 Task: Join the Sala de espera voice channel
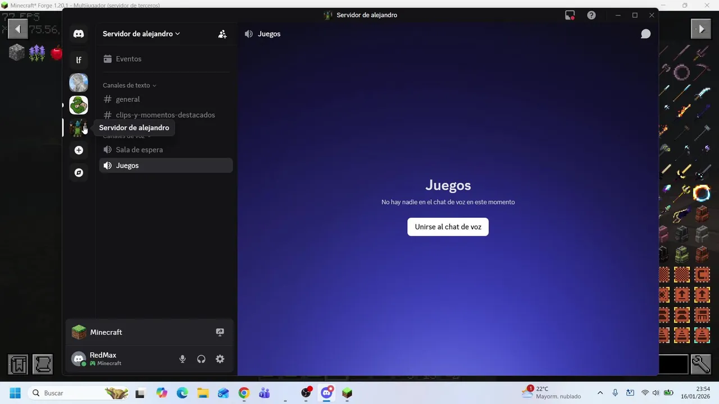click(166, 150)
